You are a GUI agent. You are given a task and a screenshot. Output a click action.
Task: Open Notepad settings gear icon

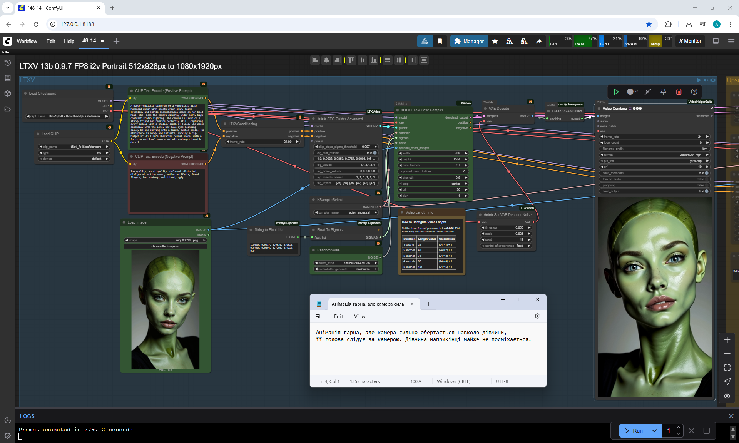point(537,316)
